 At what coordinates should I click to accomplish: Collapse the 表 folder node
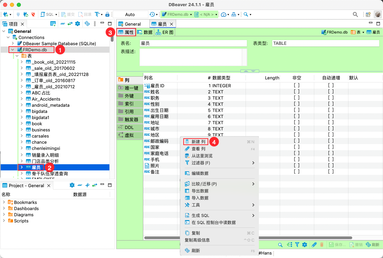coord(17,56)
